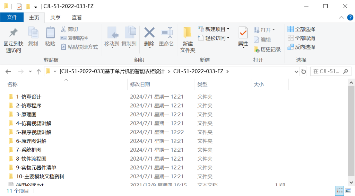Refresh the current folder view
Screen dimensions: 355x196
tap(304, 72)
